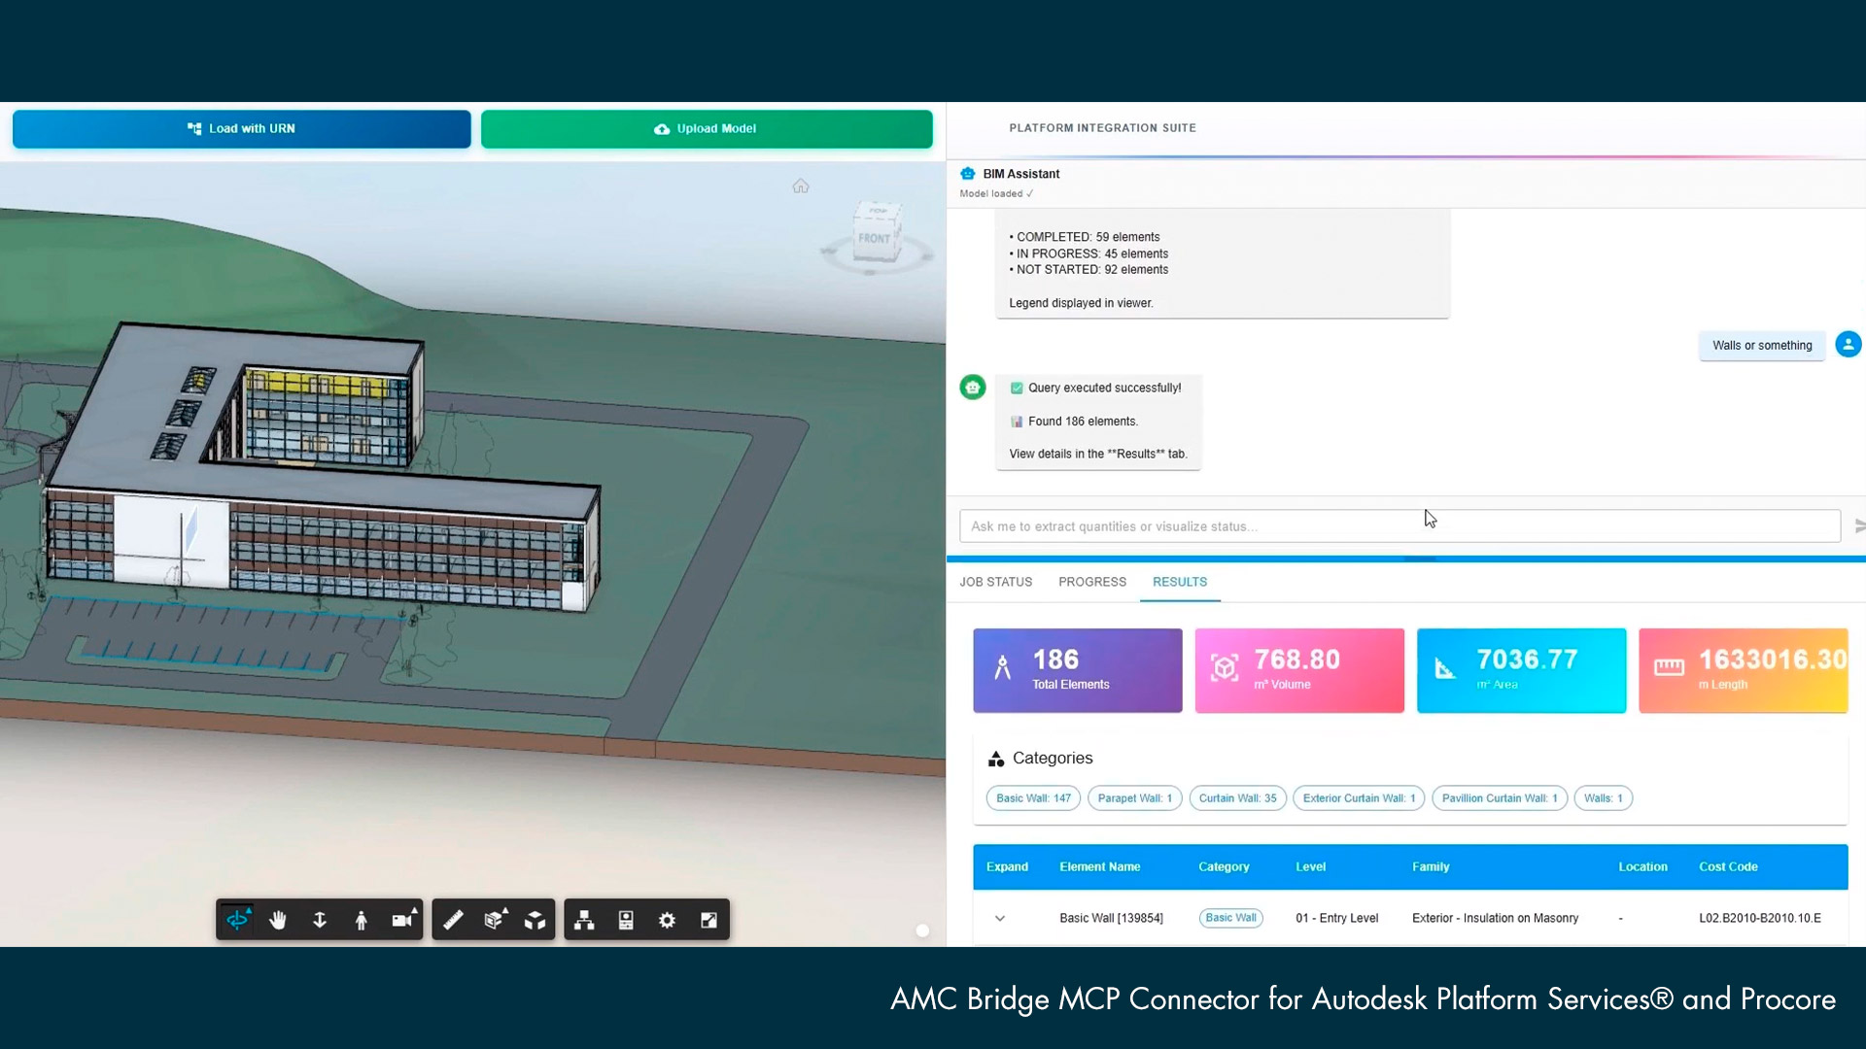
Task: Open the PROGRESS tab
Action: [1092, 582]
